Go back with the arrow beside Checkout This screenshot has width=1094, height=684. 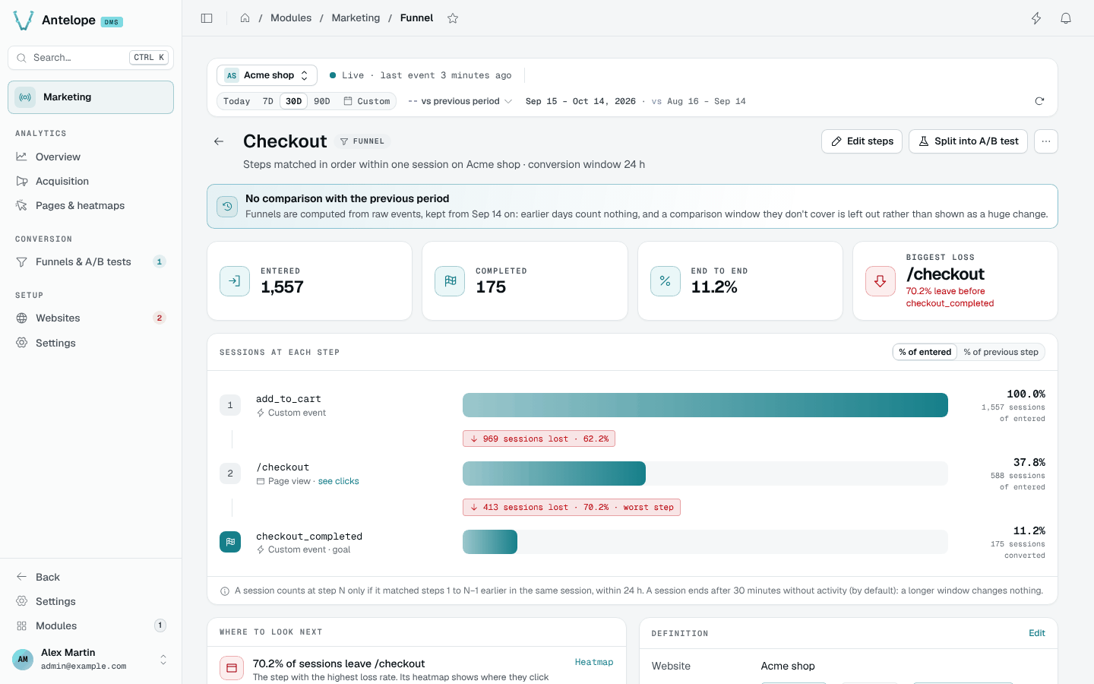click(x=219, y=141)
